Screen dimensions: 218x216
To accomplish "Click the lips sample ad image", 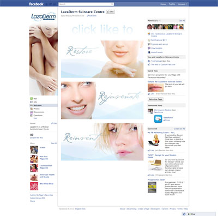I will tap(155, 88).
